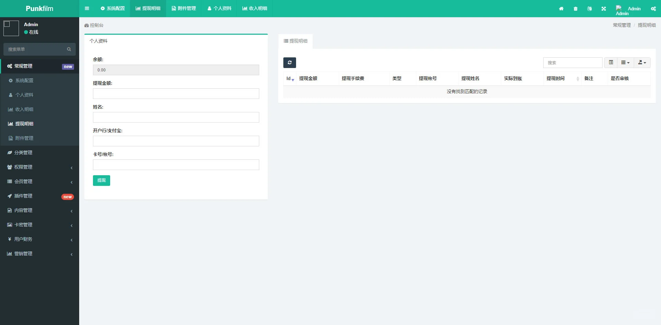Viewport: 661px width, 325px height.
Task: Open columns selection dropdown
Action: click(x=625, y=63)
